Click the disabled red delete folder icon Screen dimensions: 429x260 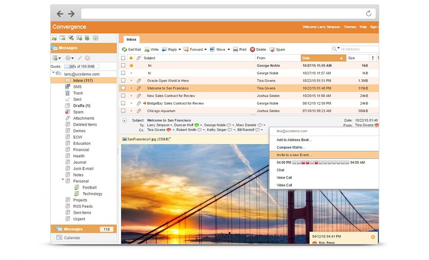tap(87, 58)
